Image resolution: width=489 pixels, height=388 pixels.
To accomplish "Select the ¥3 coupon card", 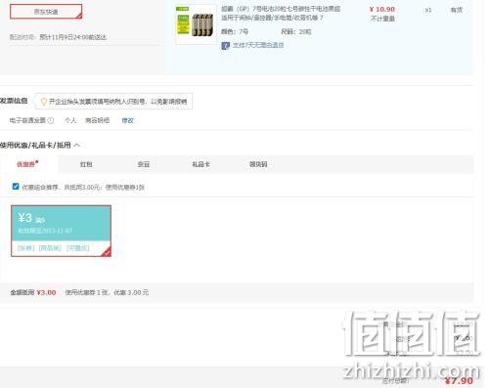I will [61, 231].
